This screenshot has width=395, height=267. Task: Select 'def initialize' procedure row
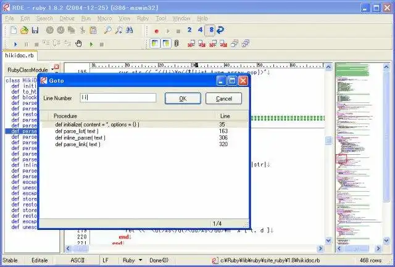(x=144, y=125)
